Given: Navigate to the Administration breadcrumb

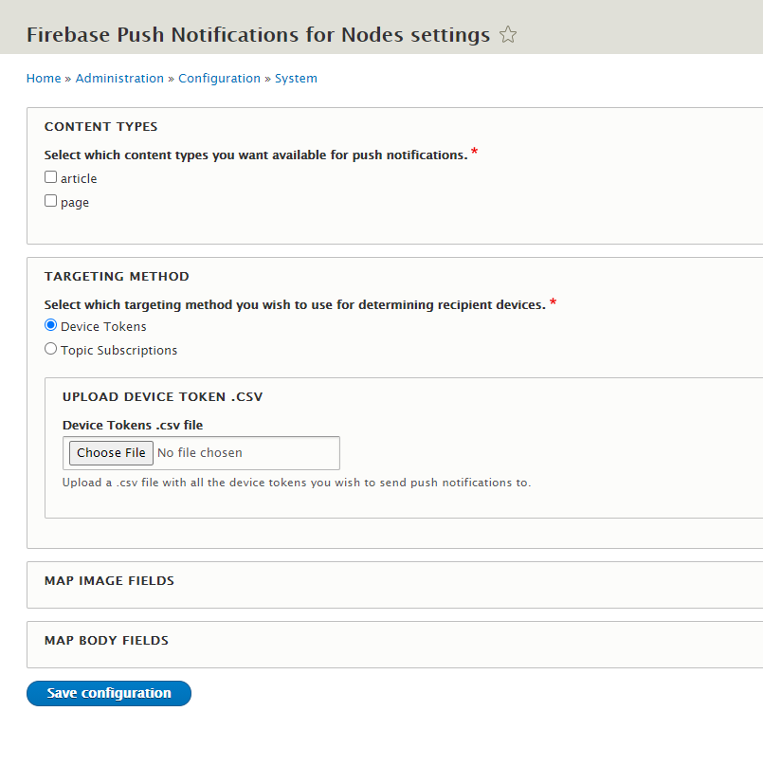Looking at the screenshot, I should [x=119, y=78].
